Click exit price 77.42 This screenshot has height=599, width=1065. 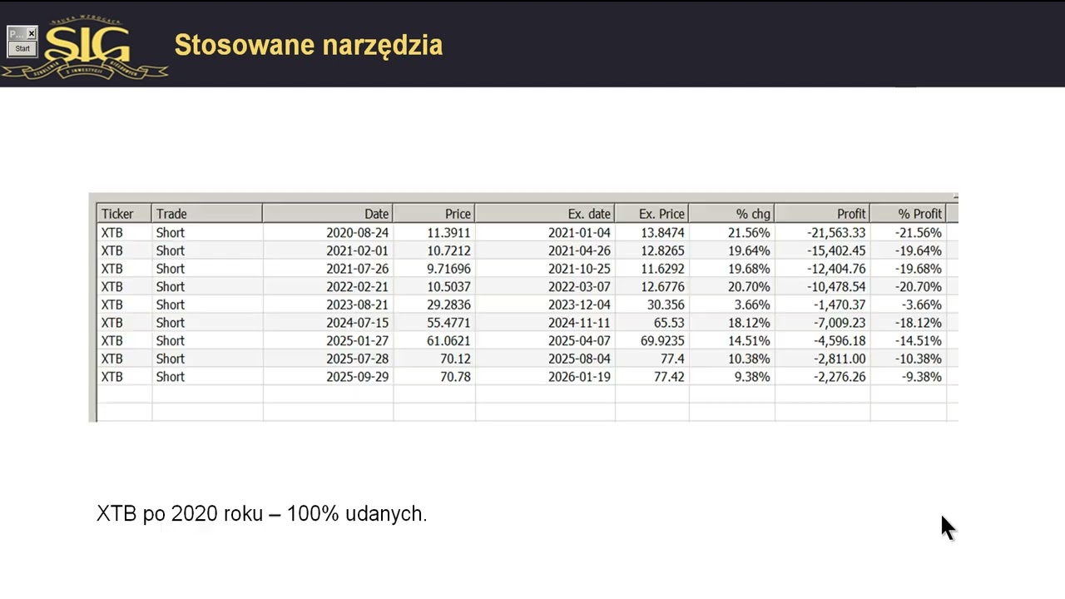point(670,377)
